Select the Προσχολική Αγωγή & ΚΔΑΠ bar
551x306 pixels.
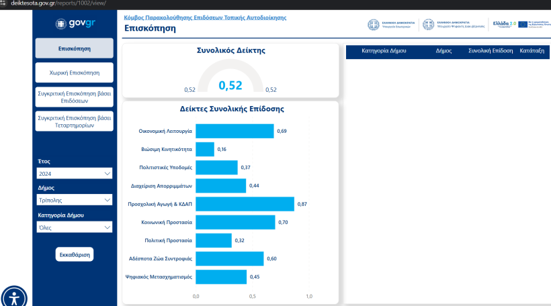pos(245,204)
